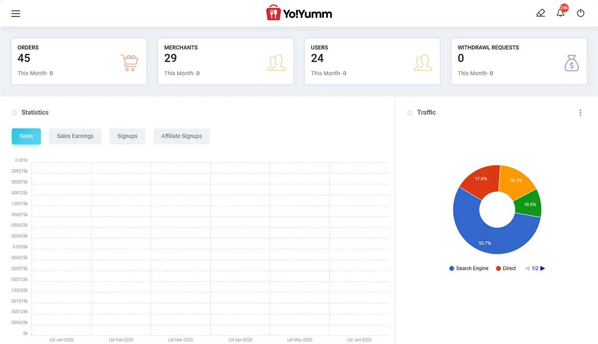598x344 pixels.
Task: Click the eraser clear-cache icon
Action: pos(541,13)
